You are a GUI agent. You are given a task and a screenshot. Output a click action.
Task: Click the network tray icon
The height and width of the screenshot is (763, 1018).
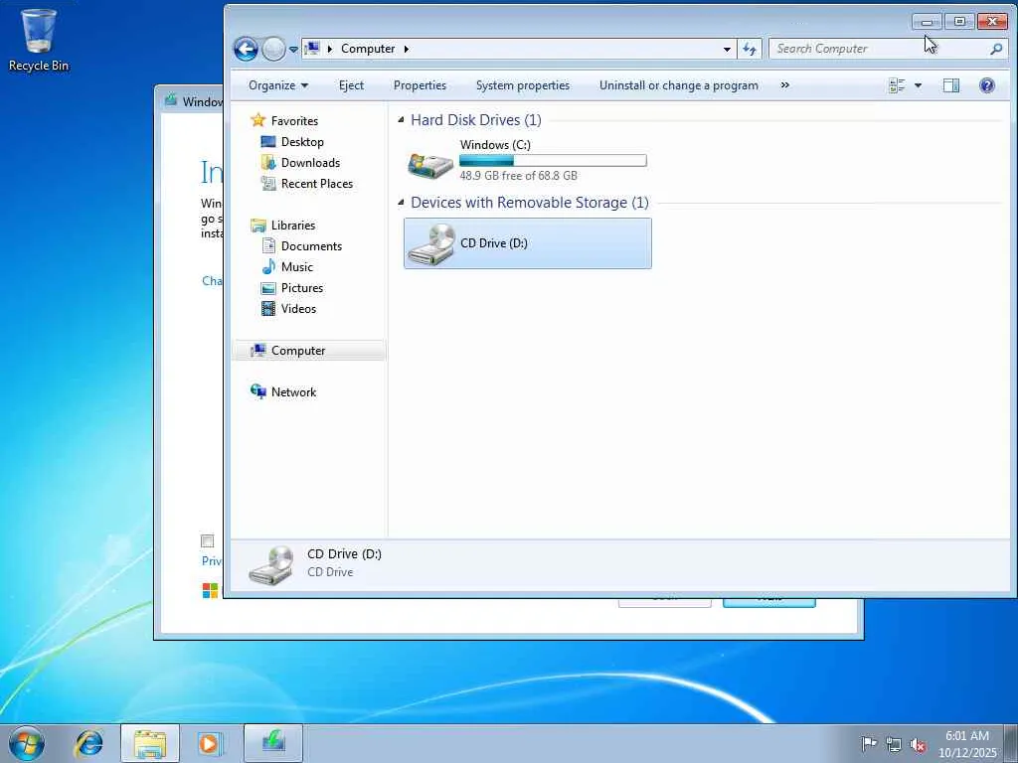894,745
